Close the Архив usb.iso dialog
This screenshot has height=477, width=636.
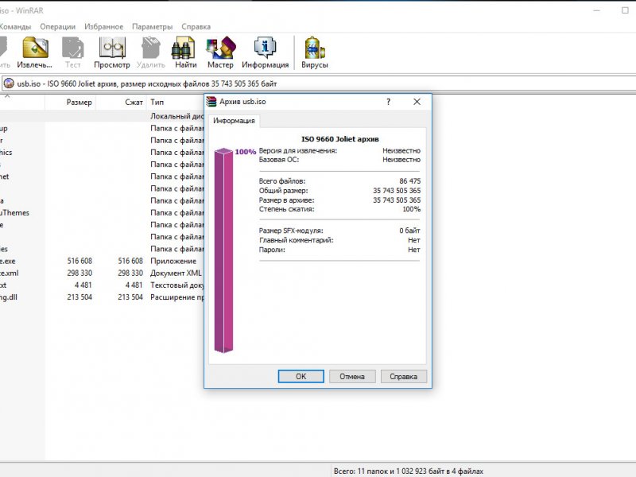coord(417,102)
